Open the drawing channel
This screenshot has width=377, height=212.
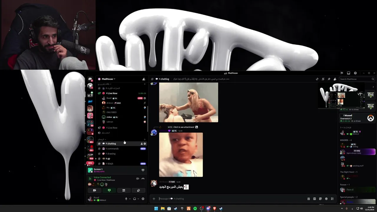(x=122, y=154)
